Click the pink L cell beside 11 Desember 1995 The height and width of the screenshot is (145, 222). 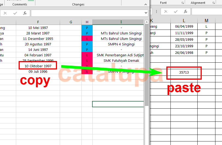87,39
